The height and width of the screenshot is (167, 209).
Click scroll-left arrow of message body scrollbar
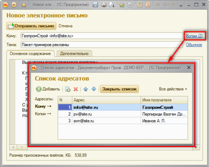click(13, 147)
